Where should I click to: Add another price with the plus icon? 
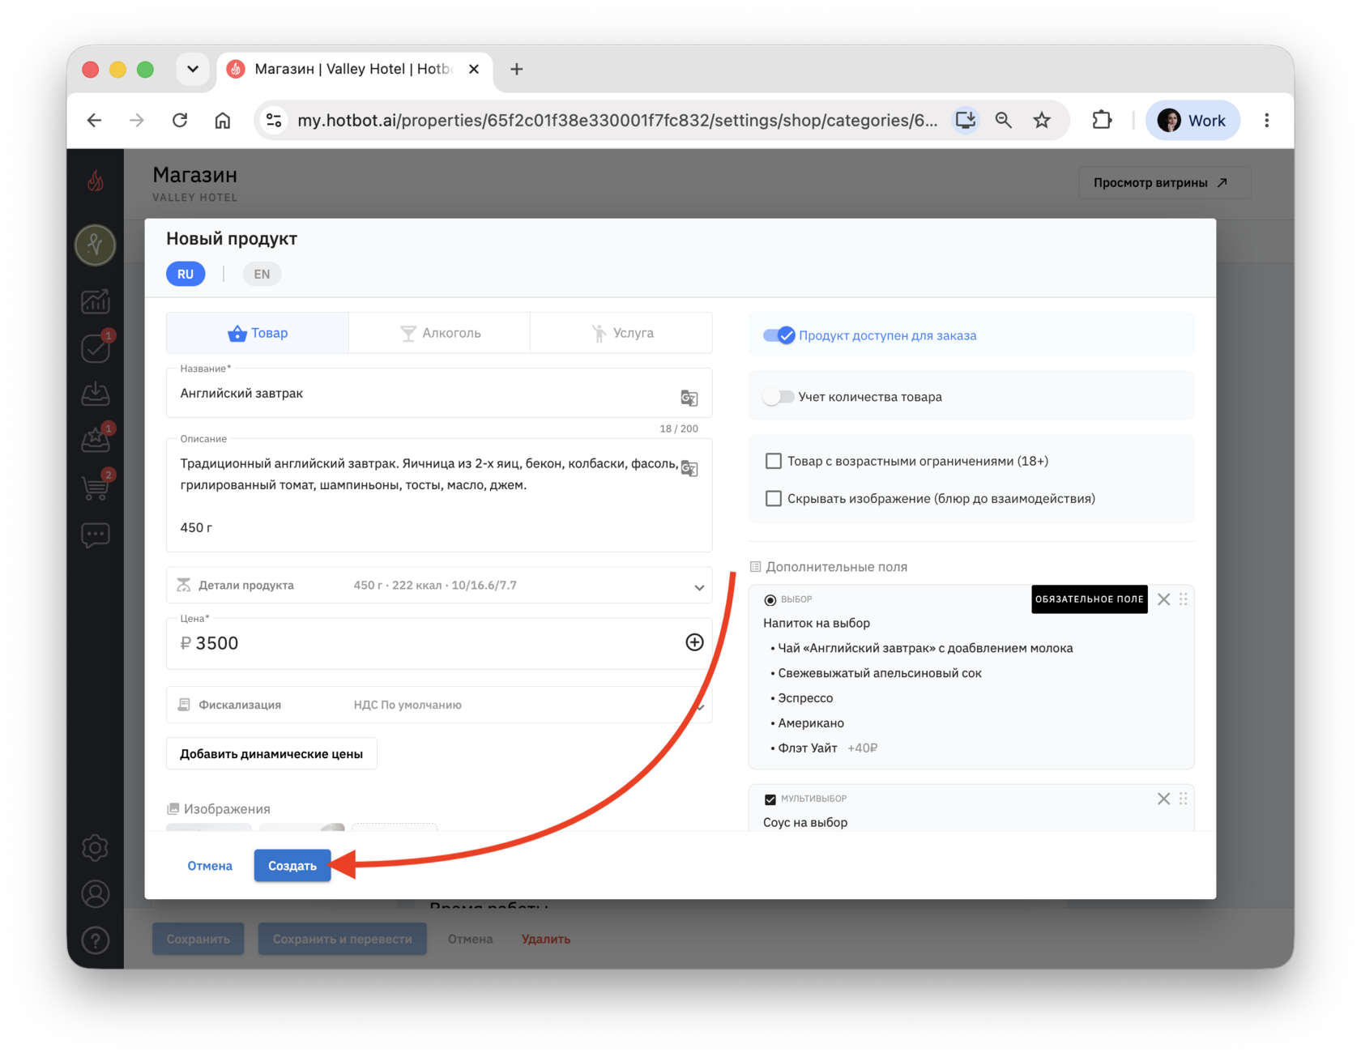click(694, 642)
